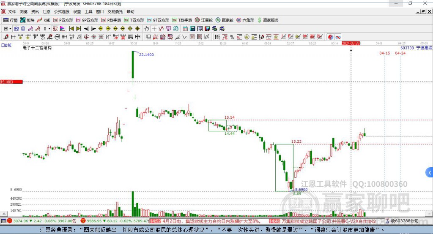The height and width of the screenshot is (234, 433).
Task: Open the 帮助 menu
Action: (x=130, y=11)
